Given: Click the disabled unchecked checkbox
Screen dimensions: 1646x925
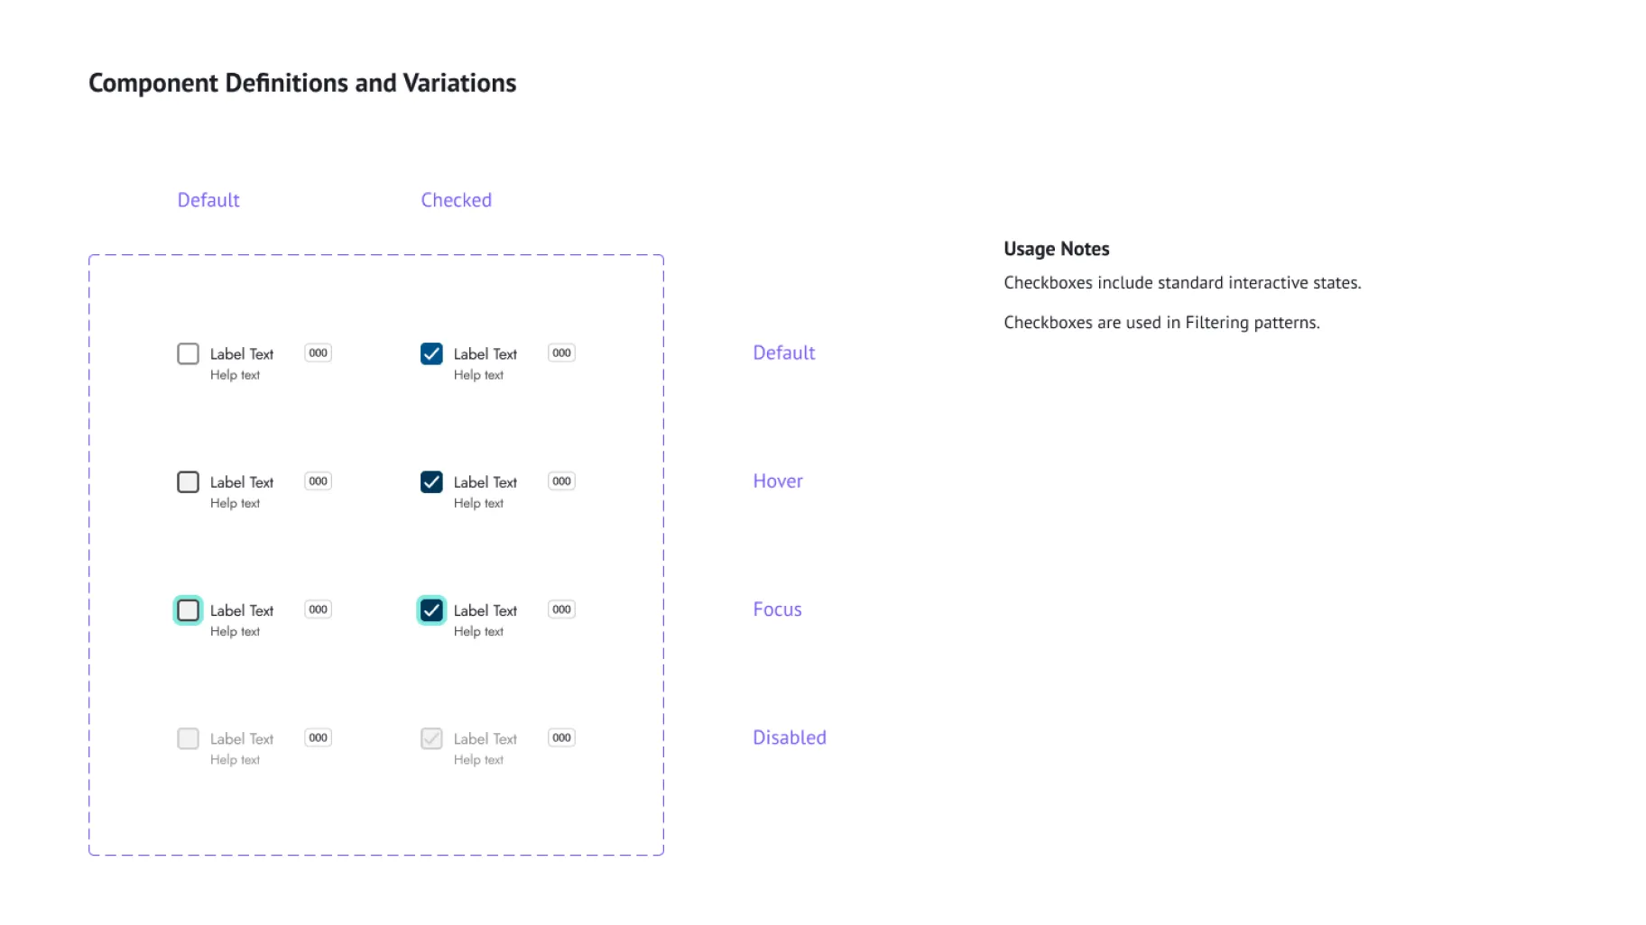Looking at the screenshot, I should click(188, 738).
